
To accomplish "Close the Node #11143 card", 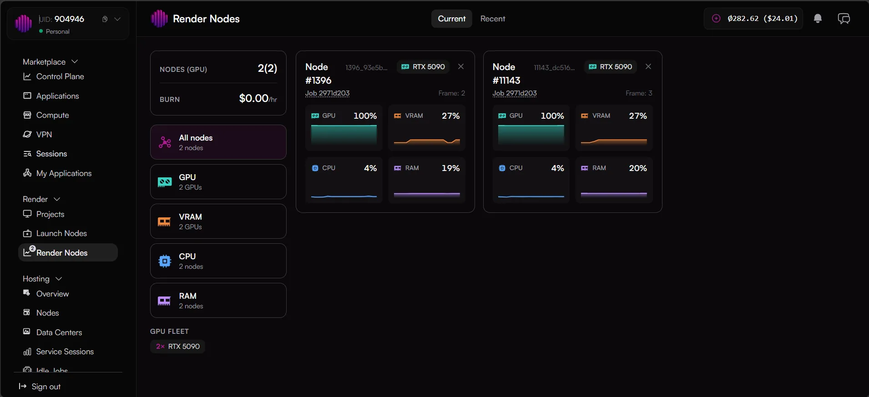I will (x=648, y=66).
